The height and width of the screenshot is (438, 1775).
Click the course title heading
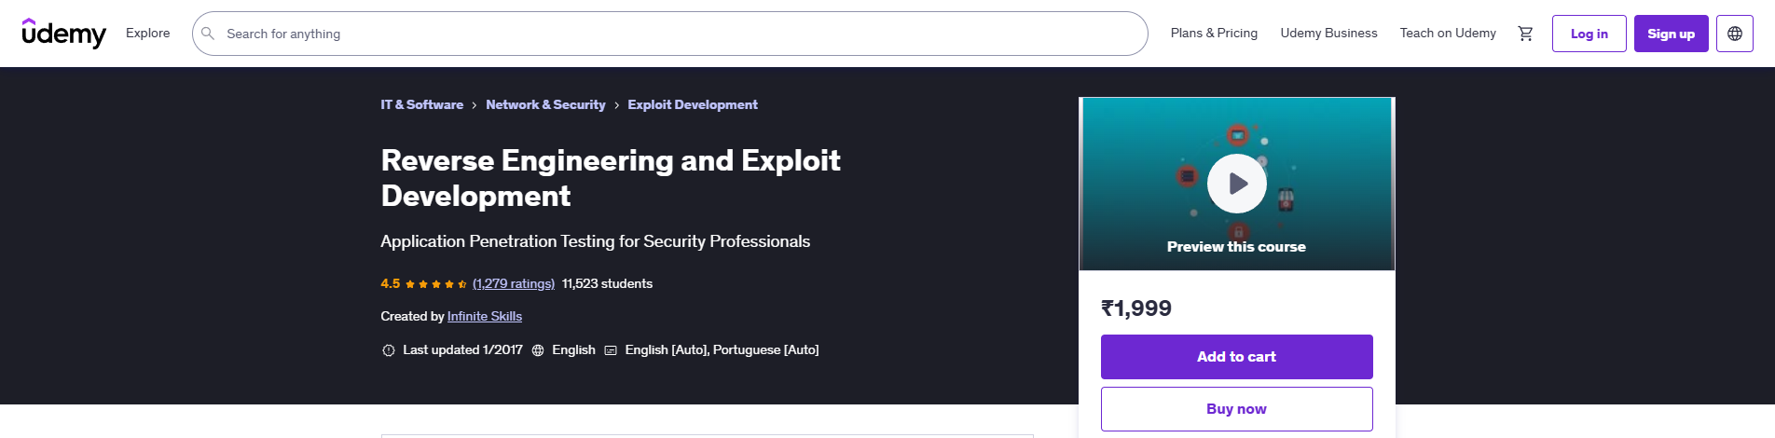[x=611, y=178]
